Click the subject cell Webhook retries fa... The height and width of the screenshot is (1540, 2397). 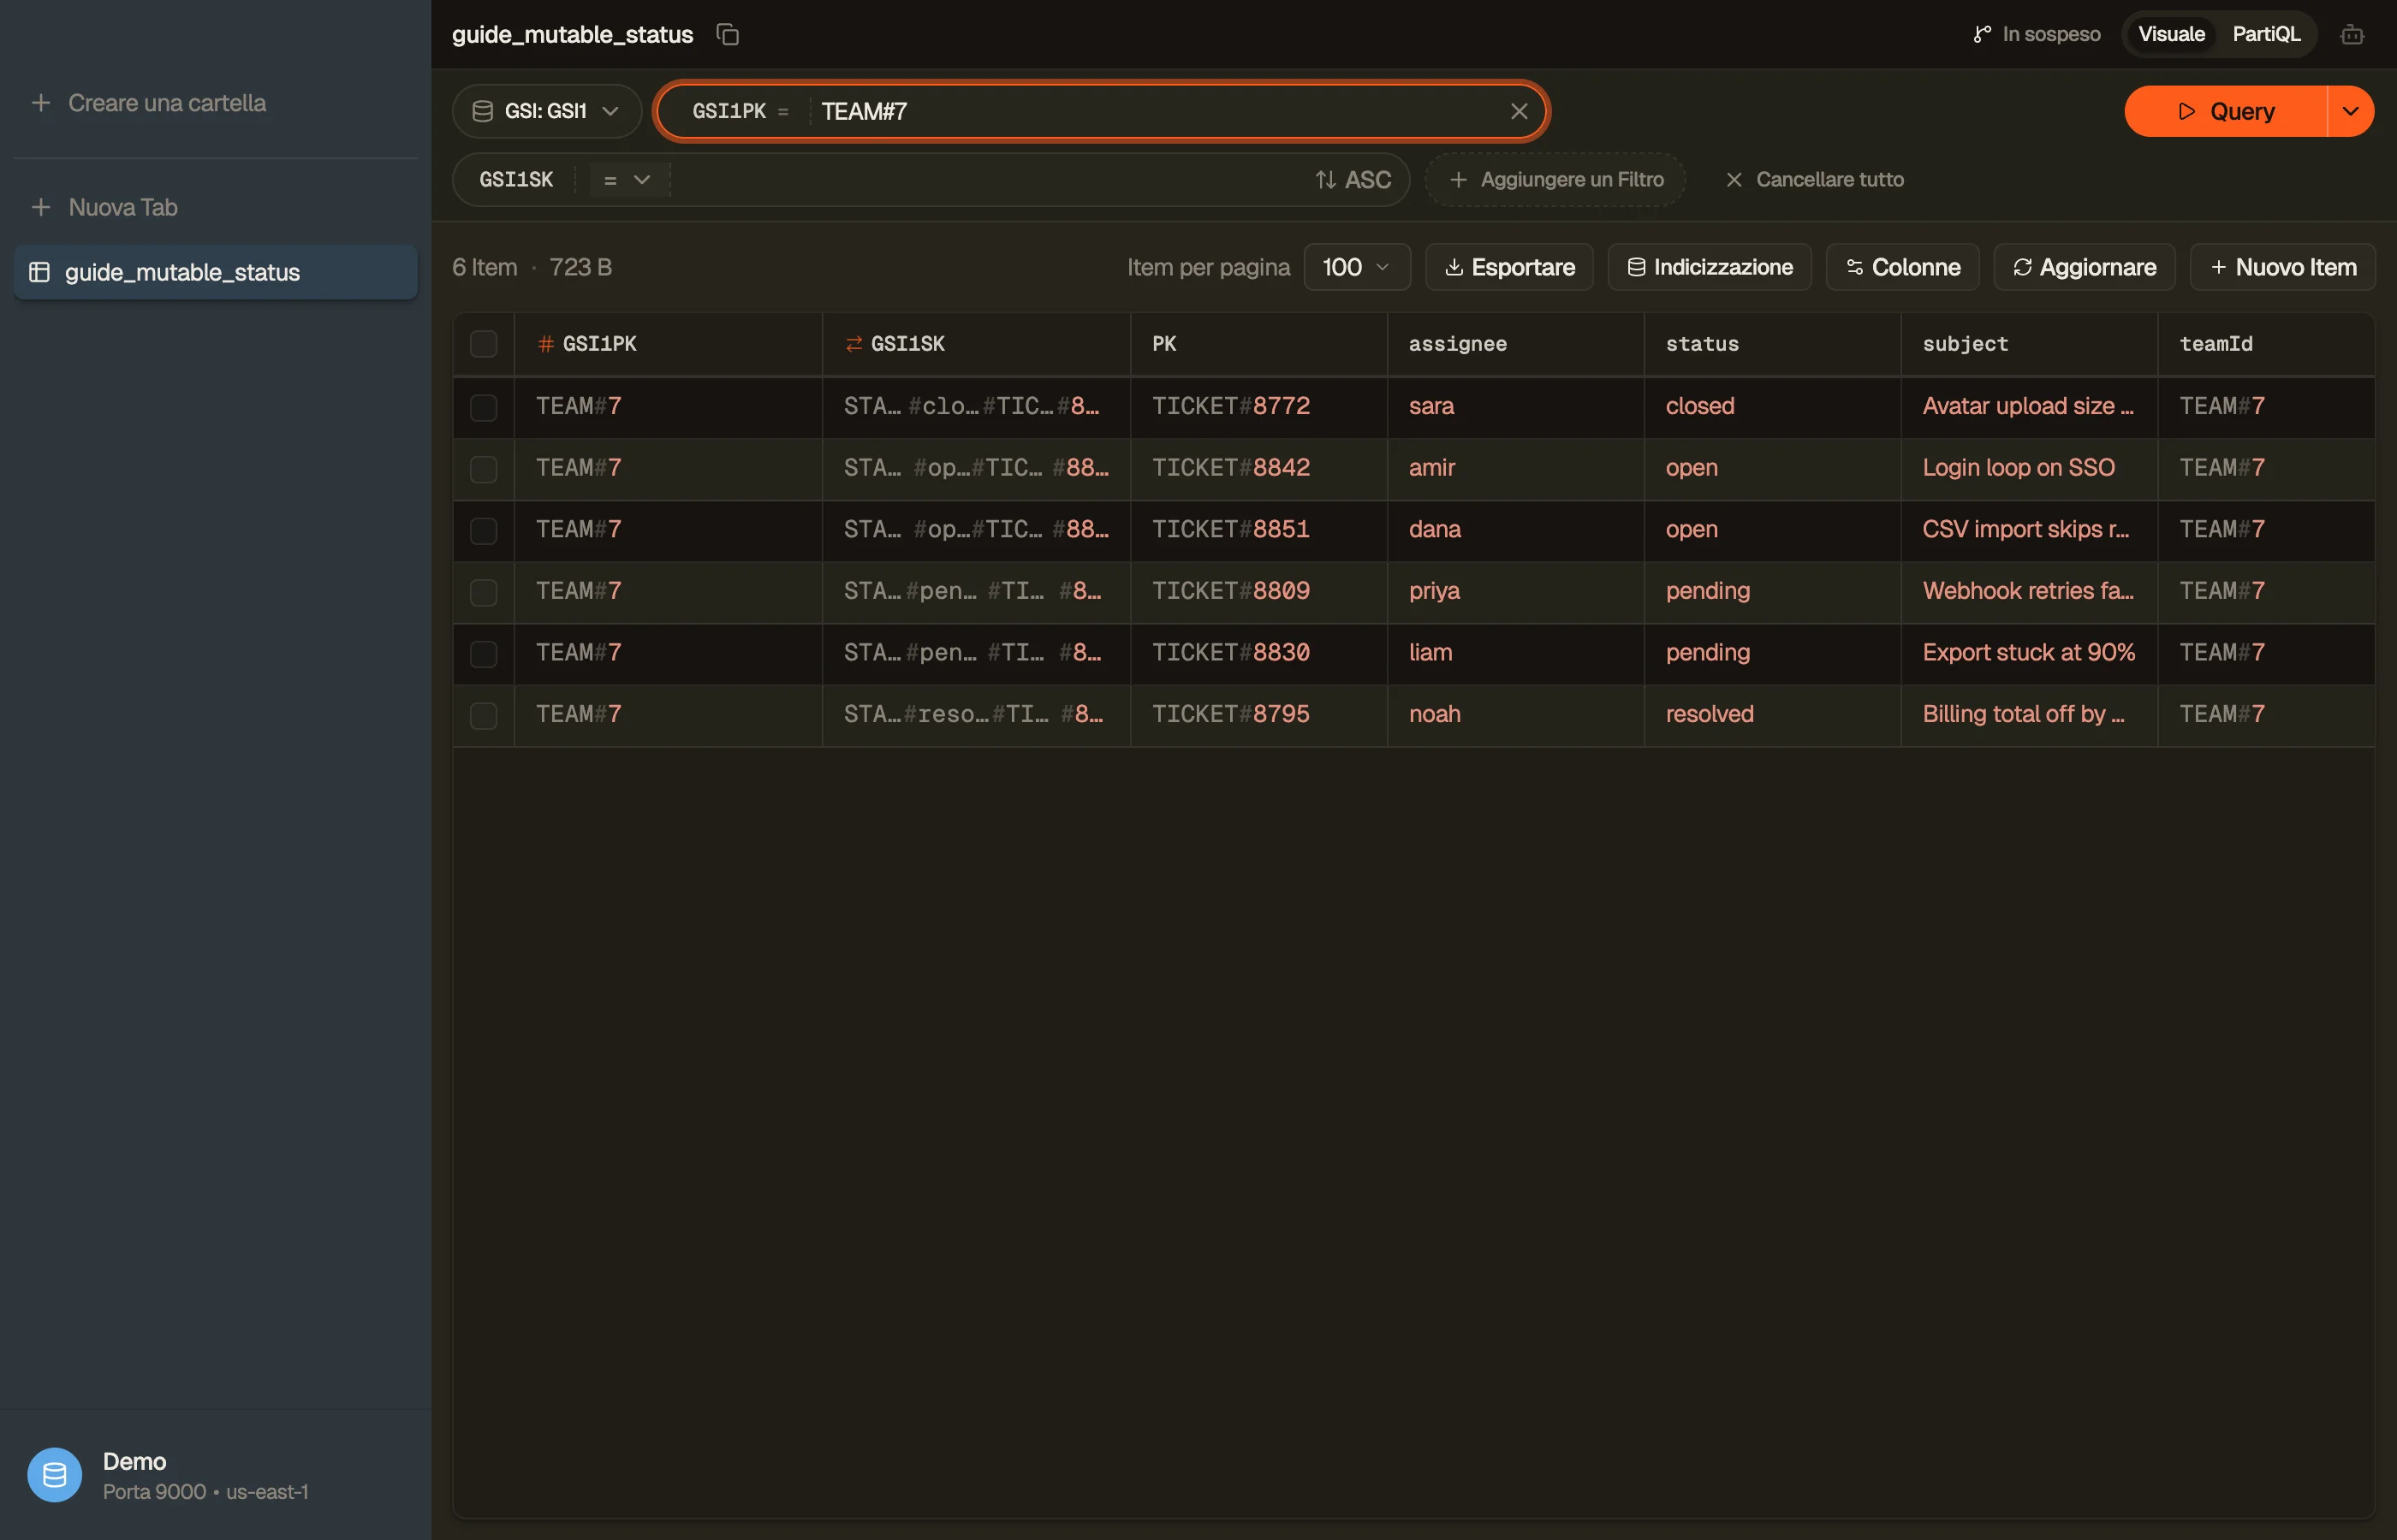2028,591
